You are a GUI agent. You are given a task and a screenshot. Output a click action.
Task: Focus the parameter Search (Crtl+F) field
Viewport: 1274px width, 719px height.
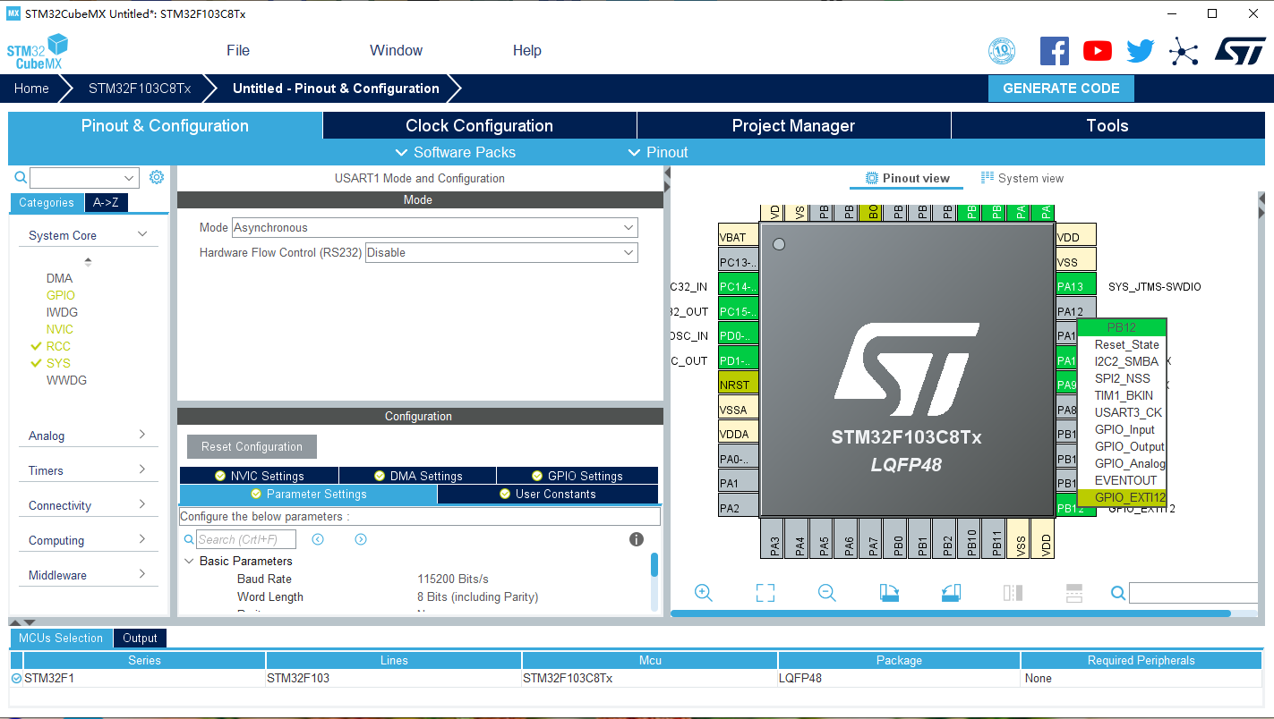(x=244, y=539)
